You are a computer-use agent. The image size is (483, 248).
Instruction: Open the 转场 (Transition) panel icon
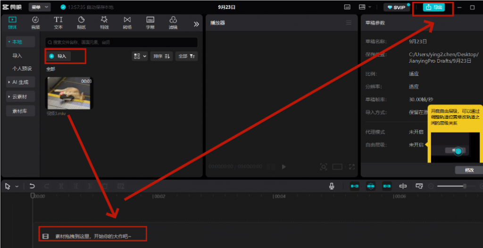[x=127, y=22]
